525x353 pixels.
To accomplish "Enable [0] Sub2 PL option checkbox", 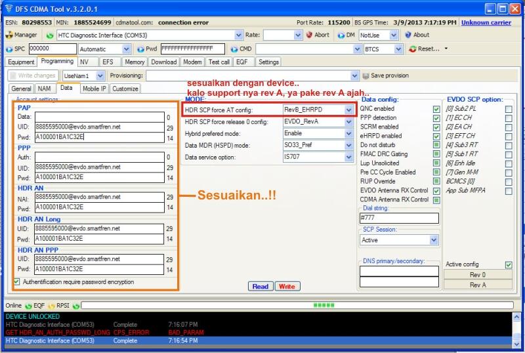I will [x=508, y=109].
